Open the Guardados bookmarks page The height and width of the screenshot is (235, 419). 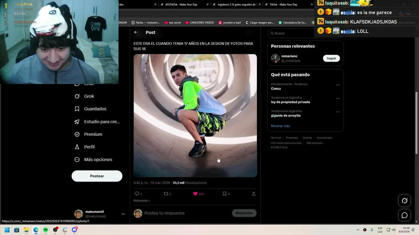click(x=91, y=109)
